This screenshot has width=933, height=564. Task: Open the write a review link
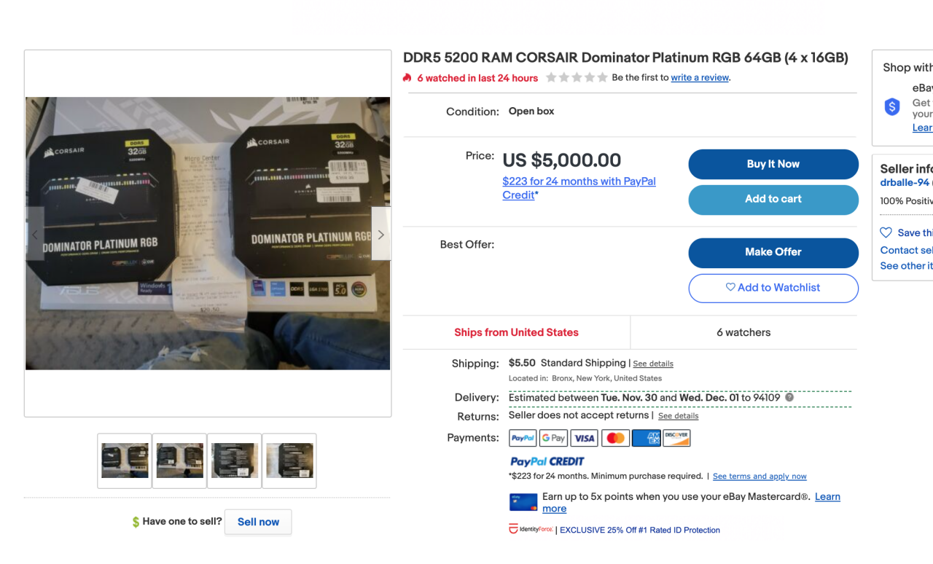pos(699,77)
